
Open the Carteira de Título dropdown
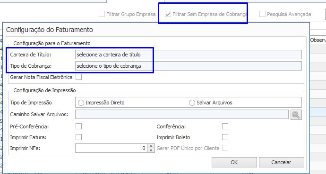[189, 55]
